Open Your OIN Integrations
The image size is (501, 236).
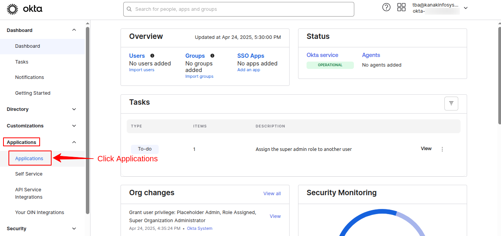(x=40, y=213)
